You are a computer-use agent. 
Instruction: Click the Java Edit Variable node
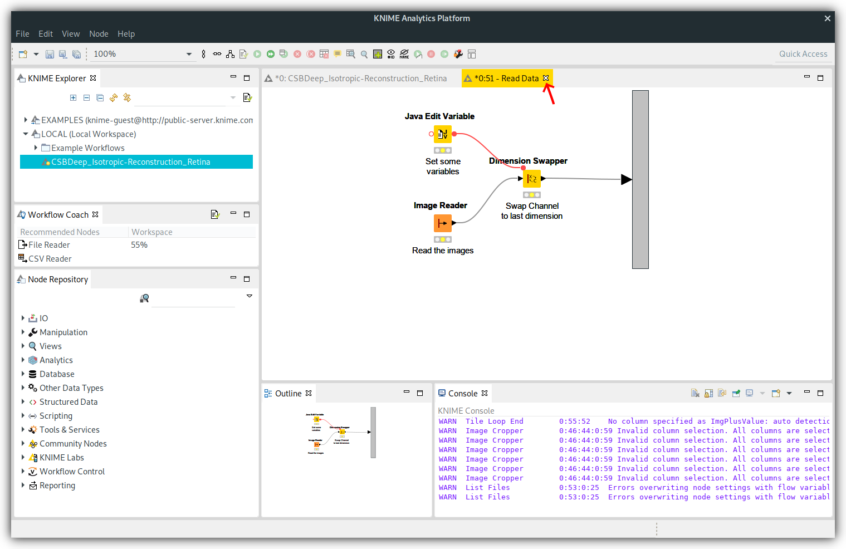[x=443, y=134]
